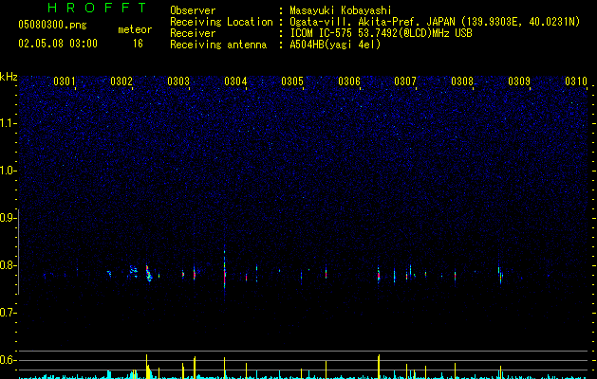This screenshot has width=597, height=379.
Task: Click the 0.8 kHz axis label
Action: coord(9,265)
